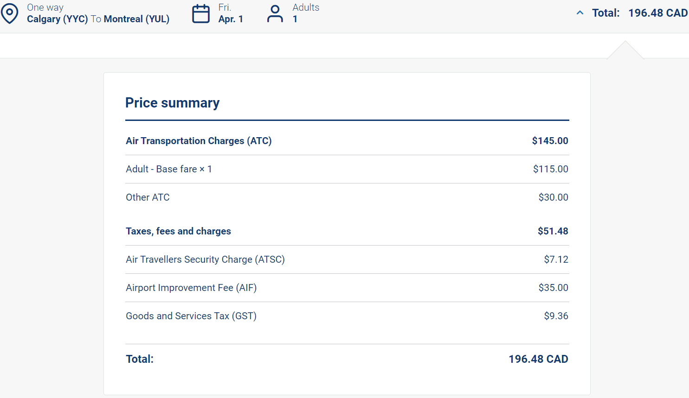Click the $51.48 taxes amount

click(x=553, y=231)
